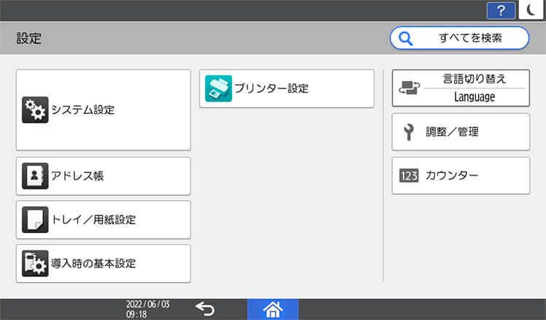Click the address book contact icon

coord(34,176)
